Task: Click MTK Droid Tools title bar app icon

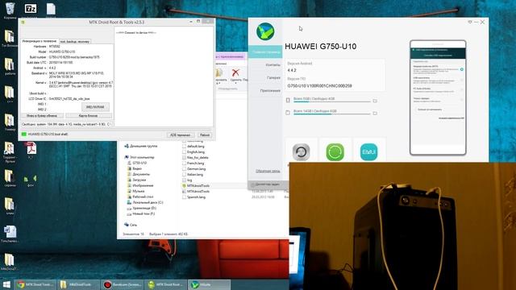Action: click(x=23, y=23)
